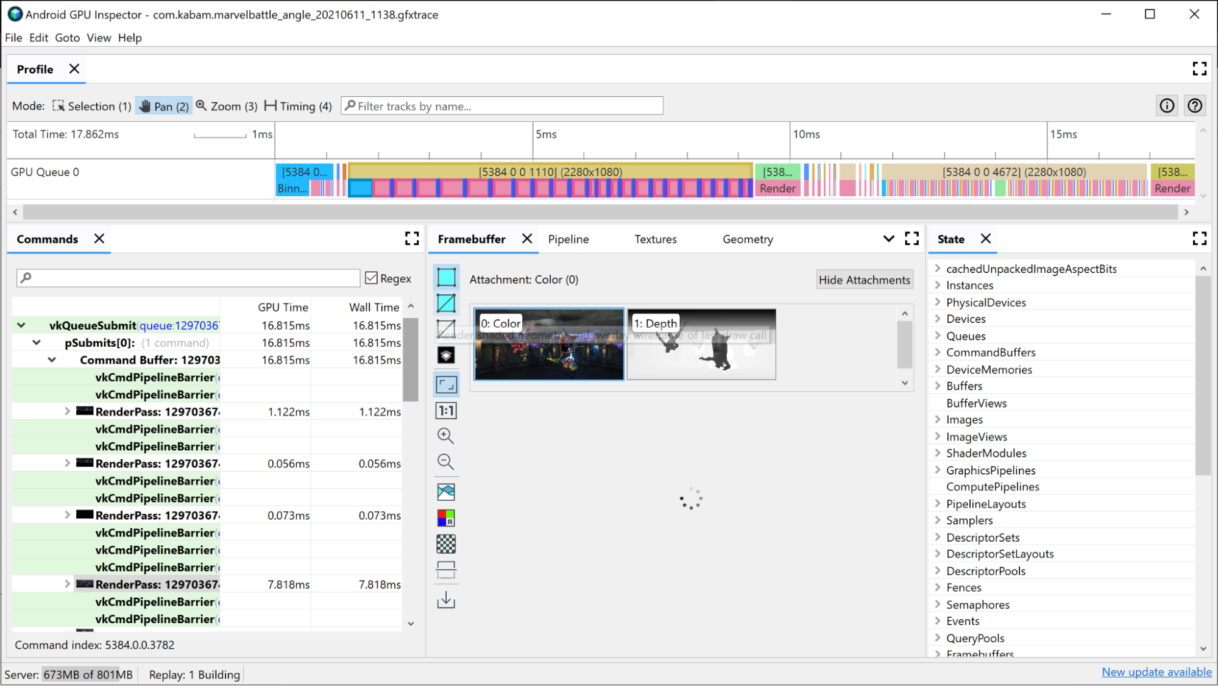Open the Filter tracks by name input
Viewport: 1218px width, 686px height.
pyautogui.click(x=503, y=105)
